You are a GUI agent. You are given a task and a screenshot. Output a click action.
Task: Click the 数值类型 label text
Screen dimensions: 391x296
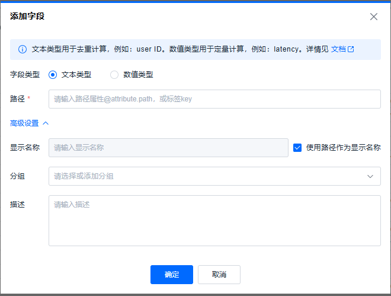138,75
